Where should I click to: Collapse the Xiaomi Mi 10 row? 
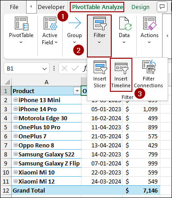(x=15, y=172)
